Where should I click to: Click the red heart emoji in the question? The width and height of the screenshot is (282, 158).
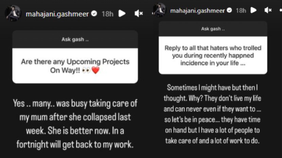pos(95,70)
